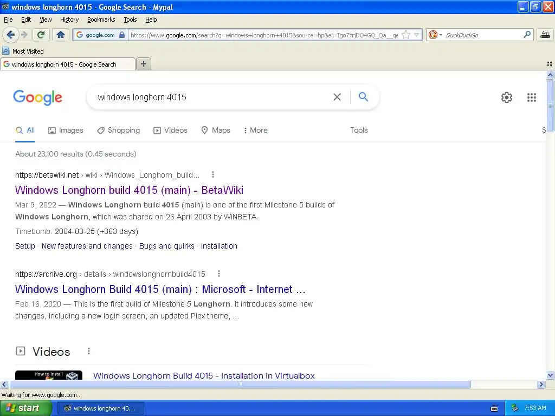The height and width of the screenshot is (416, 555).
Task: Click the browser address bar URL
Action: coord(264,35)
